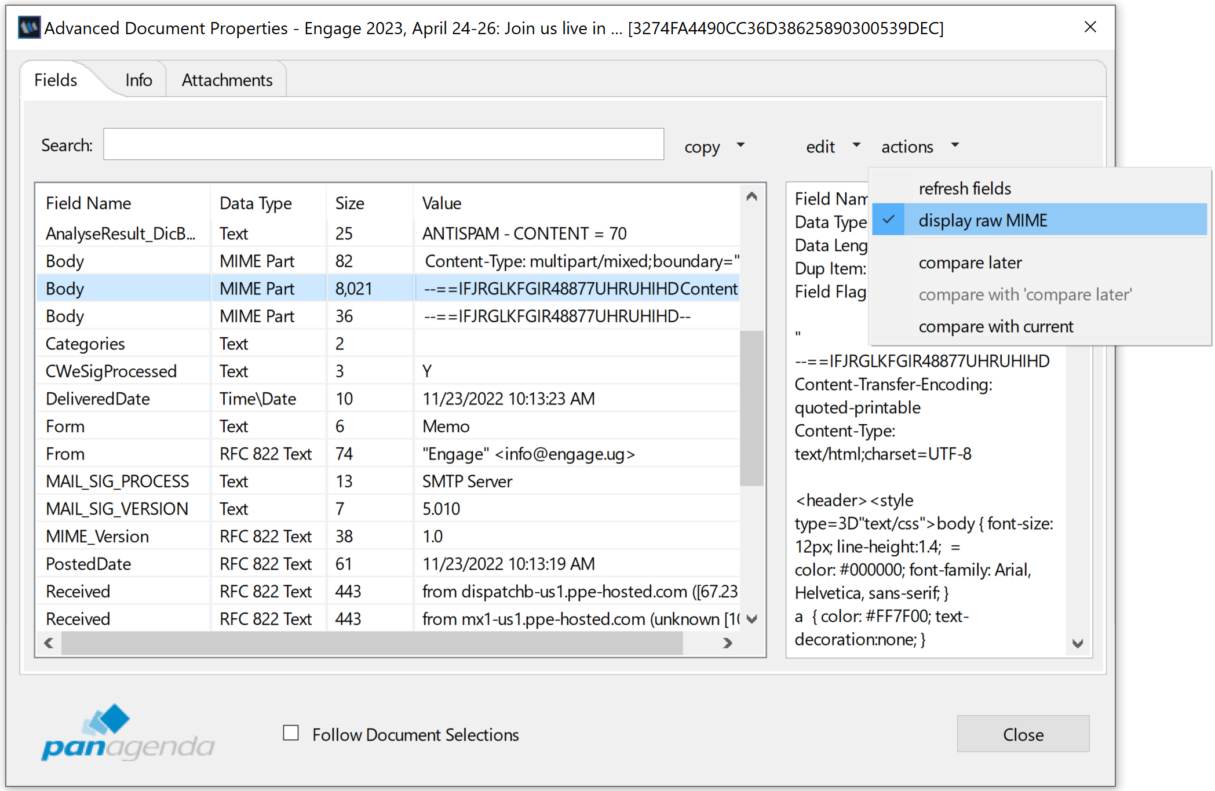This screenshot has width=1215, height=791.
Task: Open the copy dropdown
Action: (714, 147)
